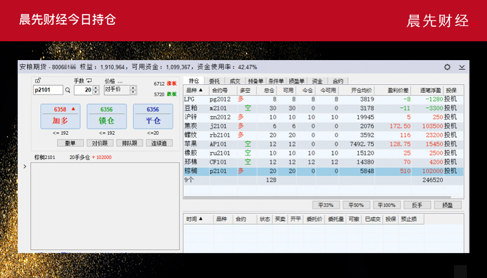The width and height of the screenshot is (487, 278).
Task: Expand the left panel with the chevron arrow
Action: [24, 166]
